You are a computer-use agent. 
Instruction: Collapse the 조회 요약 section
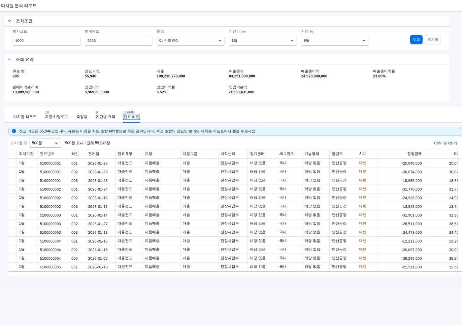(10, 60)
